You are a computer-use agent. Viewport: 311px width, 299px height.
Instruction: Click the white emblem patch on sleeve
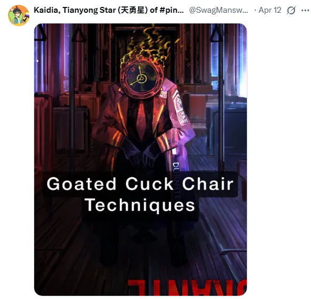click(x=180, y=107)
